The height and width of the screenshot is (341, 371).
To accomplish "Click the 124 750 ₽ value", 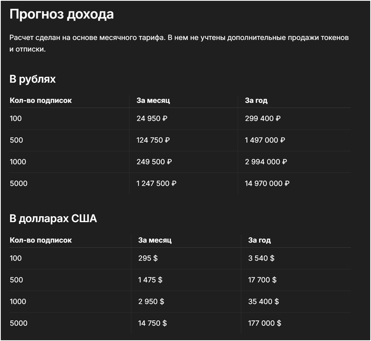I will (153, 140).
